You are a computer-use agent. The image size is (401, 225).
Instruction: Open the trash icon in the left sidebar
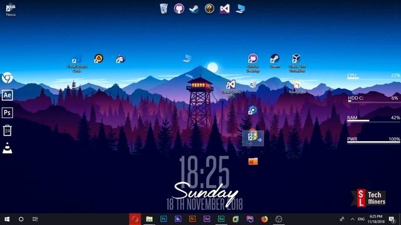[7, 131]
